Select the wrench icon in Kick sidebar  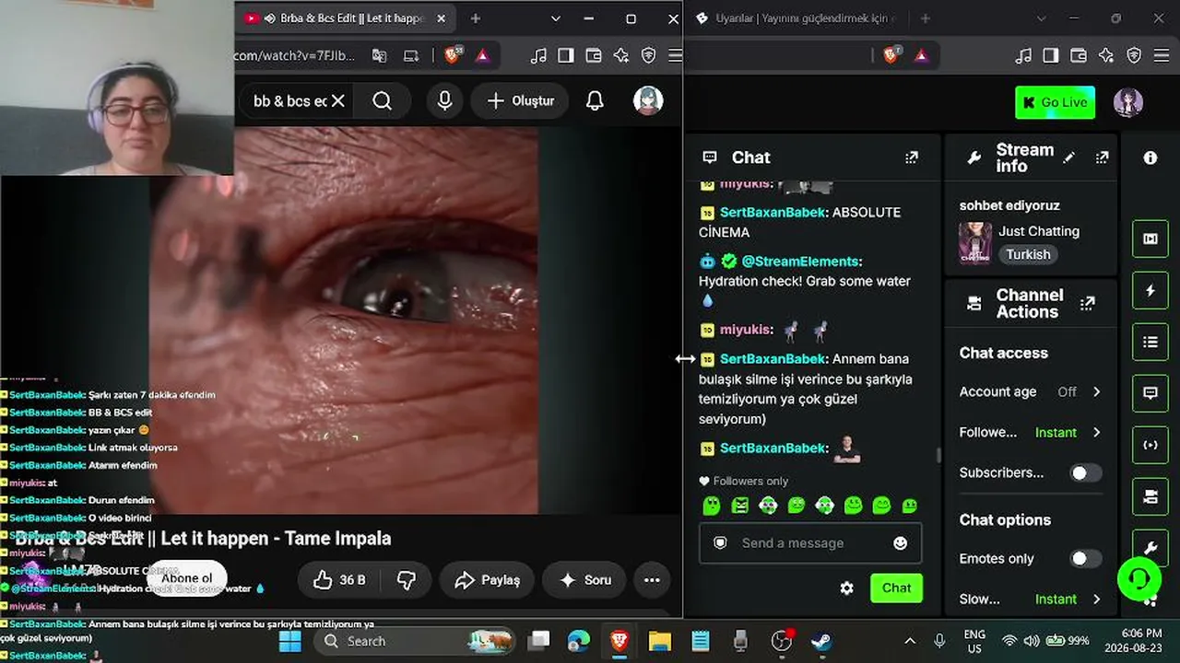coord(1150,548)
